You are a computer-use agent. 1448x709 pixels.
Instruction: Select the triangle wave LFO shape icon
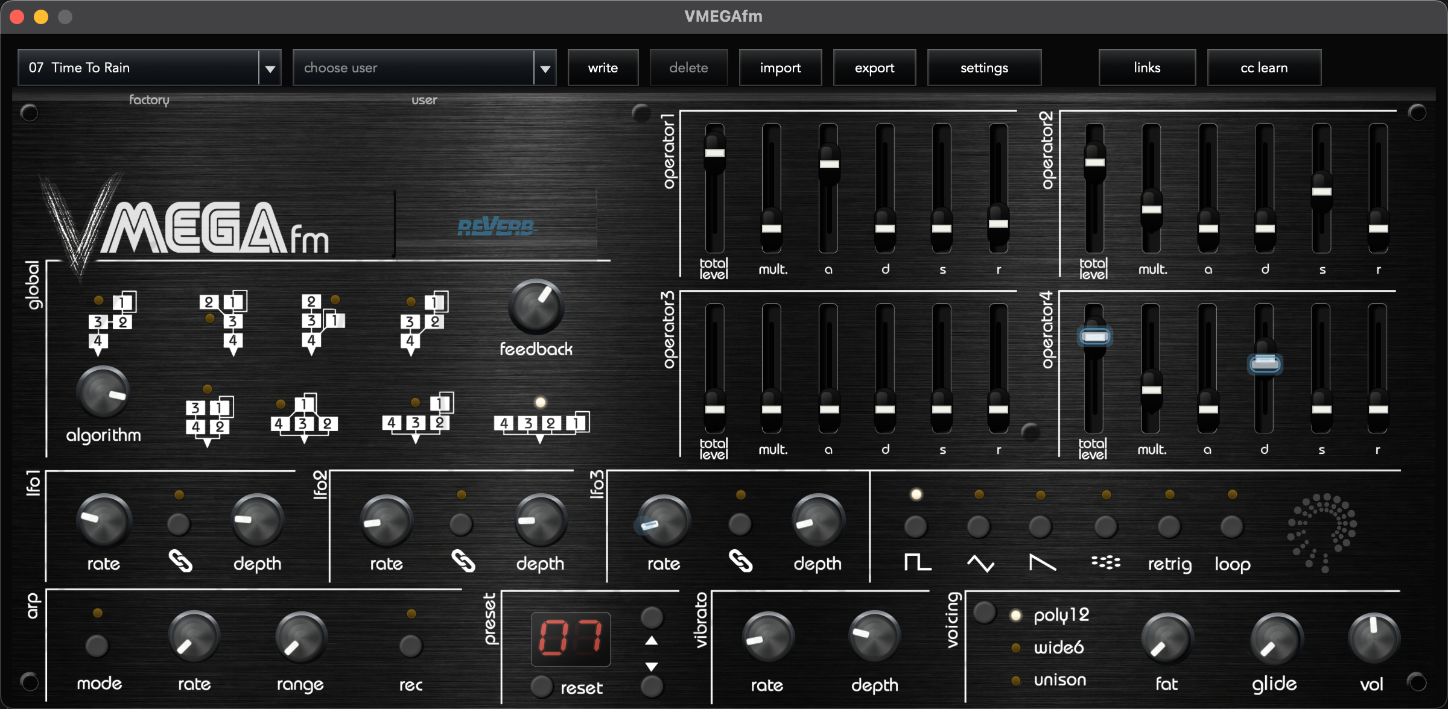[980, 564]
